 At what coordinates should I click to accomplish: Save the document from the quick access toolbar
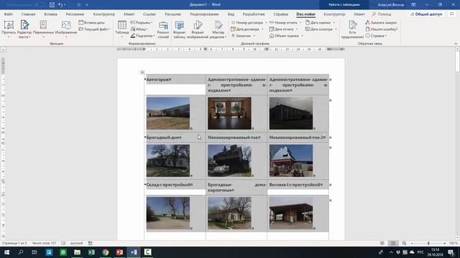(52, 5)
